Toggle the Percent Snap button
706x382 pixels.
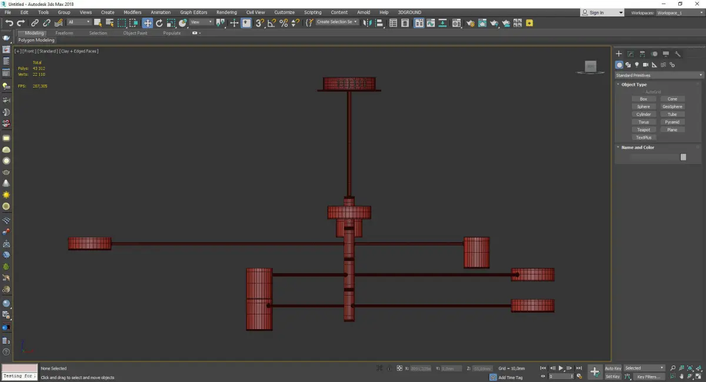coord(284,23)
